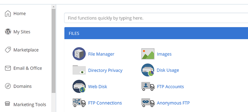Click the FTP Connections truck icon
Image resolution: width=248 pixels, height=112 pixels.
[79, 102]
